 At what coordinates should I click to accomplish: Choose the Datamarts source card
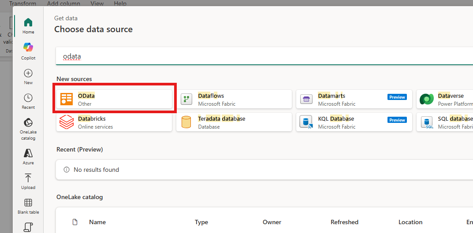pos(354,99)
